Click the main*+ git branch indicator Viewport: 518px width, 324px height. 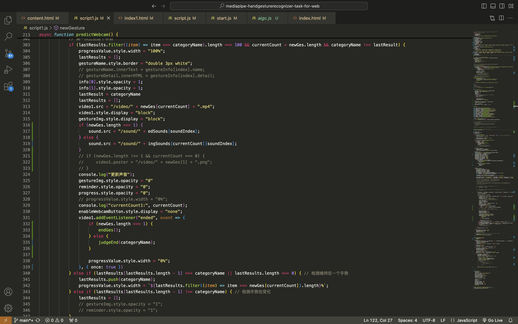24,320
